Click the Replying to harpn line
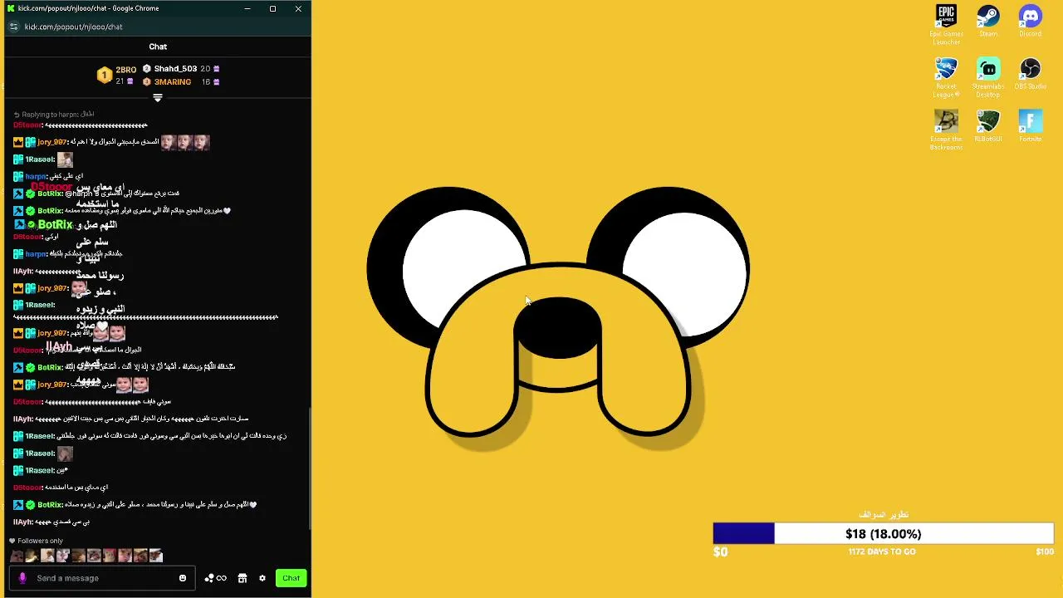1063x598 pixels. [53, 115]
